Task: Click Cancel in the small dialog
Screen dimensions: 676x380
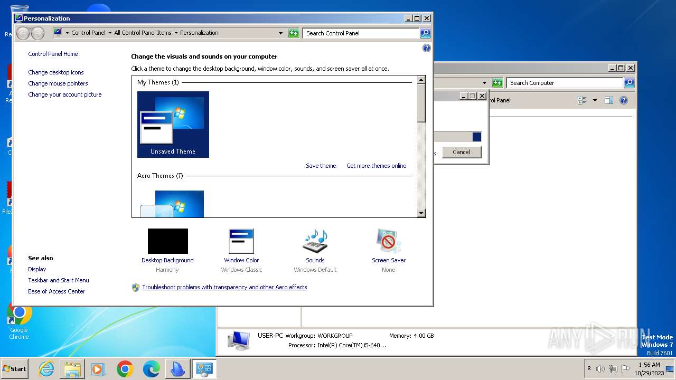Action: 461,152
